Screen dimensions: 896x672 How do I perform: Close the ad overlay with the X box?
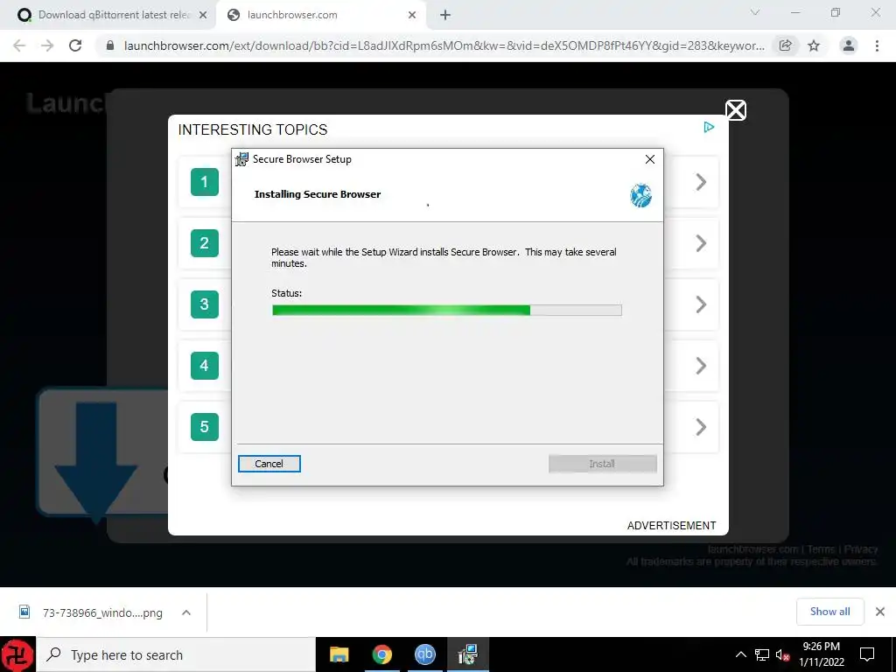(735, 109)
